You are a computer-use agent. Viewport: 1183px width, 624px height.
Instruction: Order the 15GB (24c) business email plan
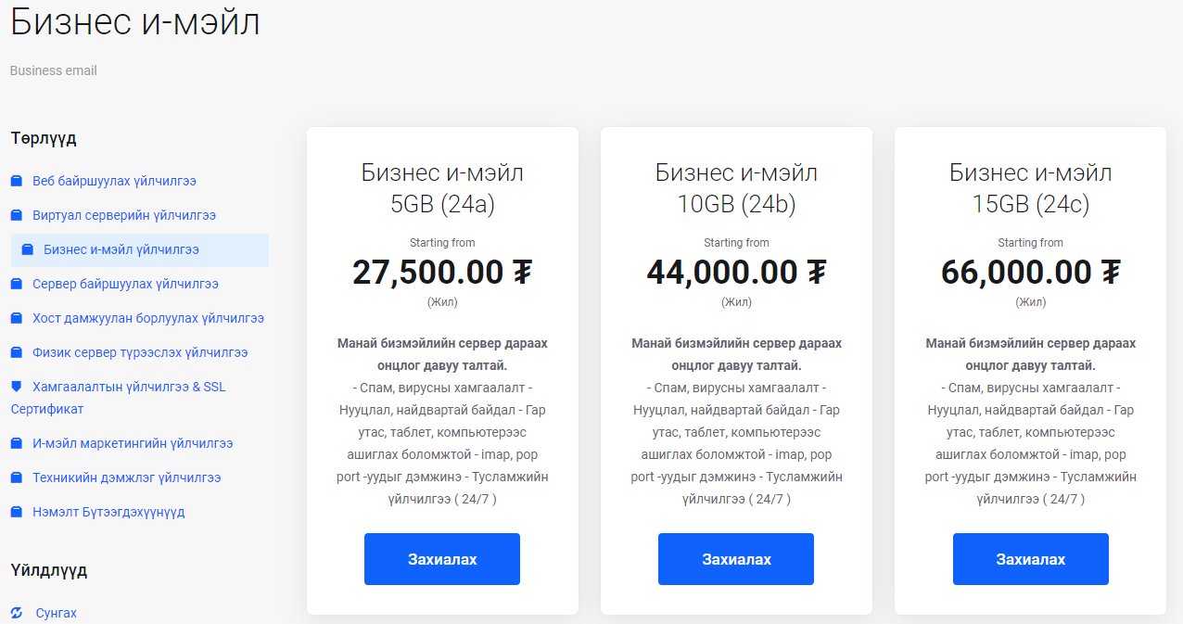pyautogui.click(x=1031, y=559)
